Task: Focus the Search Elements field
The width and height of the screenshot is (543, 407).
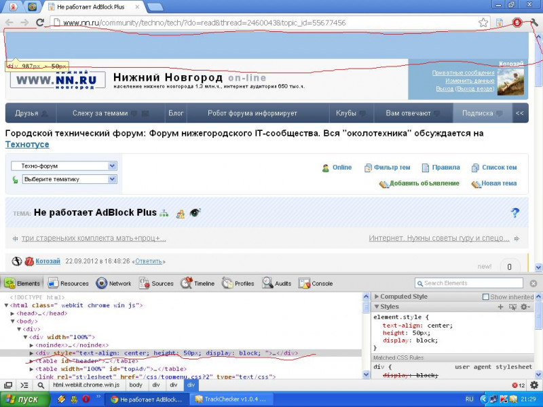Action: (x=469, y=283)
